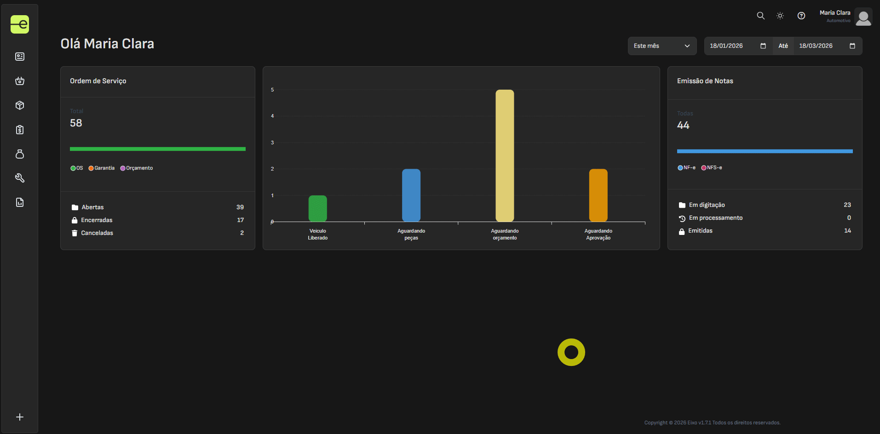Click the search magnifier icon
Viewport: 880px width, 434px height.
coord(760,16)
